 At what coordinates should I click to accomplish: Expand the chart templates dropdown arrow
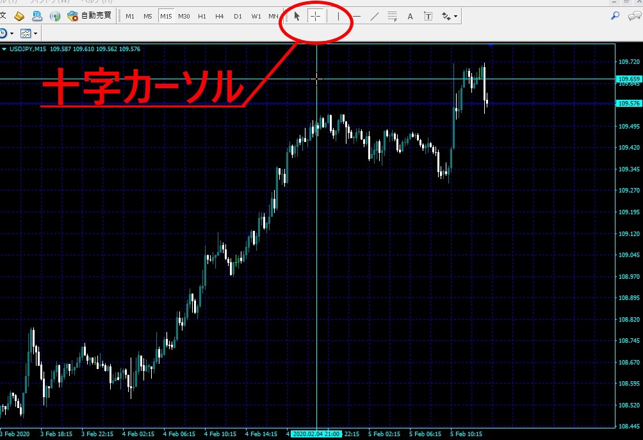(35, 34)
